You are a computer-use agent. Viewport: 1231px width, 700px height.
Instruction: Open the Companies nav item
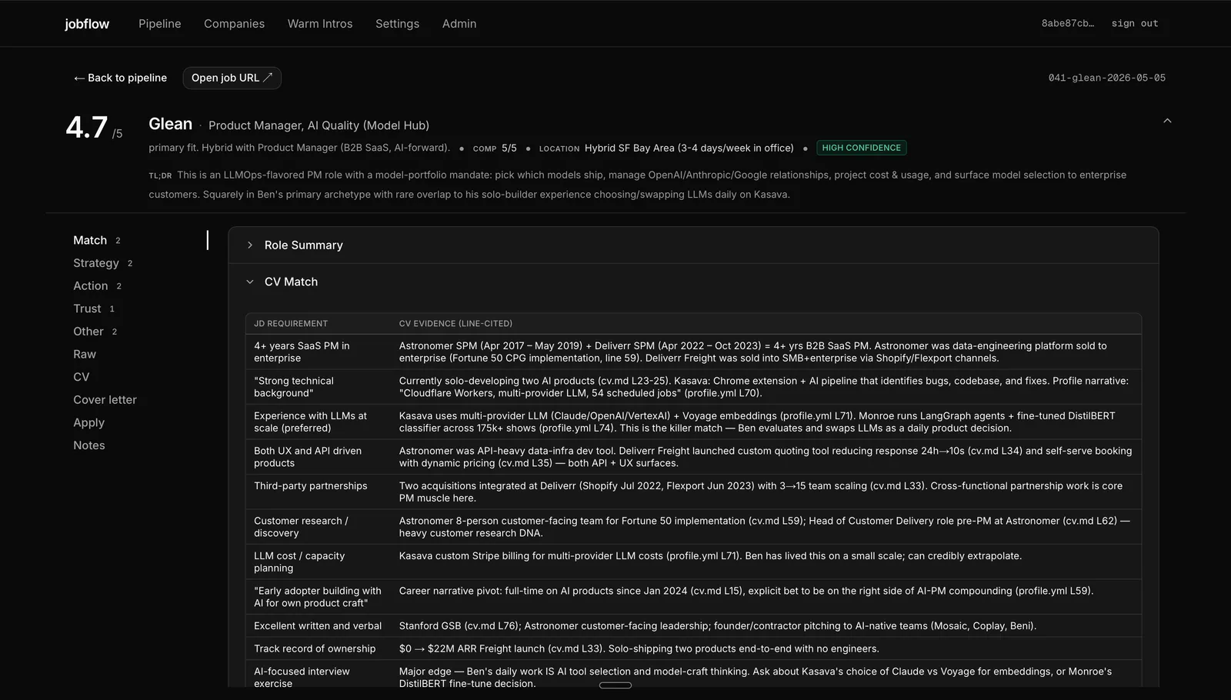click(234, 24)
